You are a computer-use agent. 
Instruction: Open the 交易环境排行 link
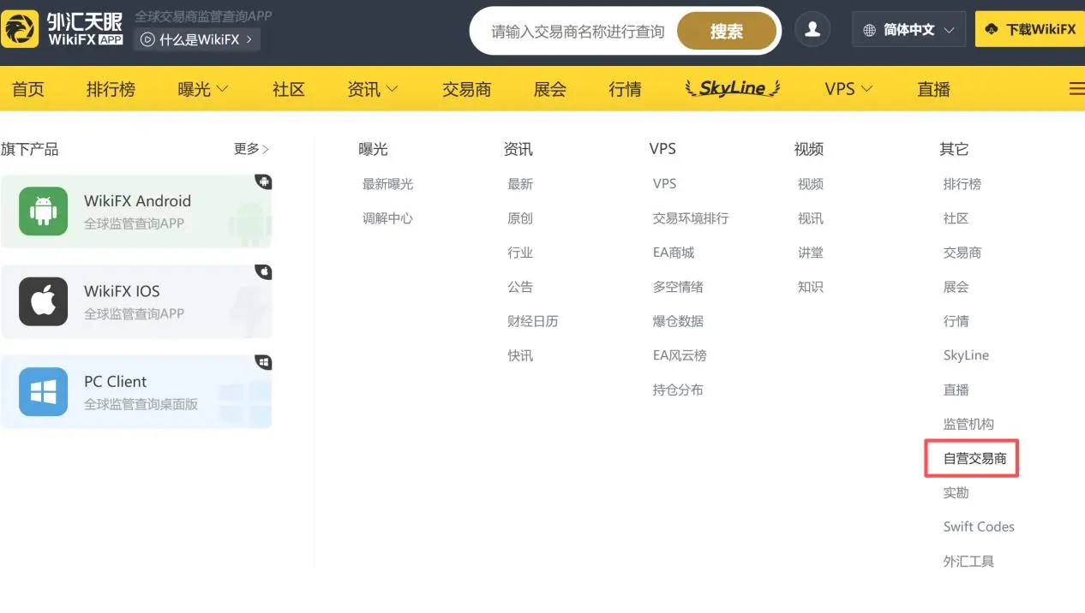pos(691,218)
